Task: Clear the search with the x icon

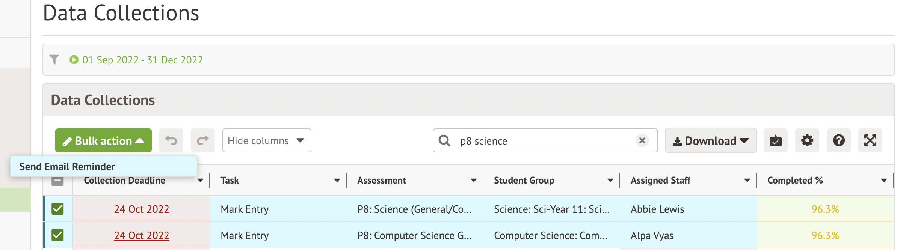Action: click(x=642, y=140)
